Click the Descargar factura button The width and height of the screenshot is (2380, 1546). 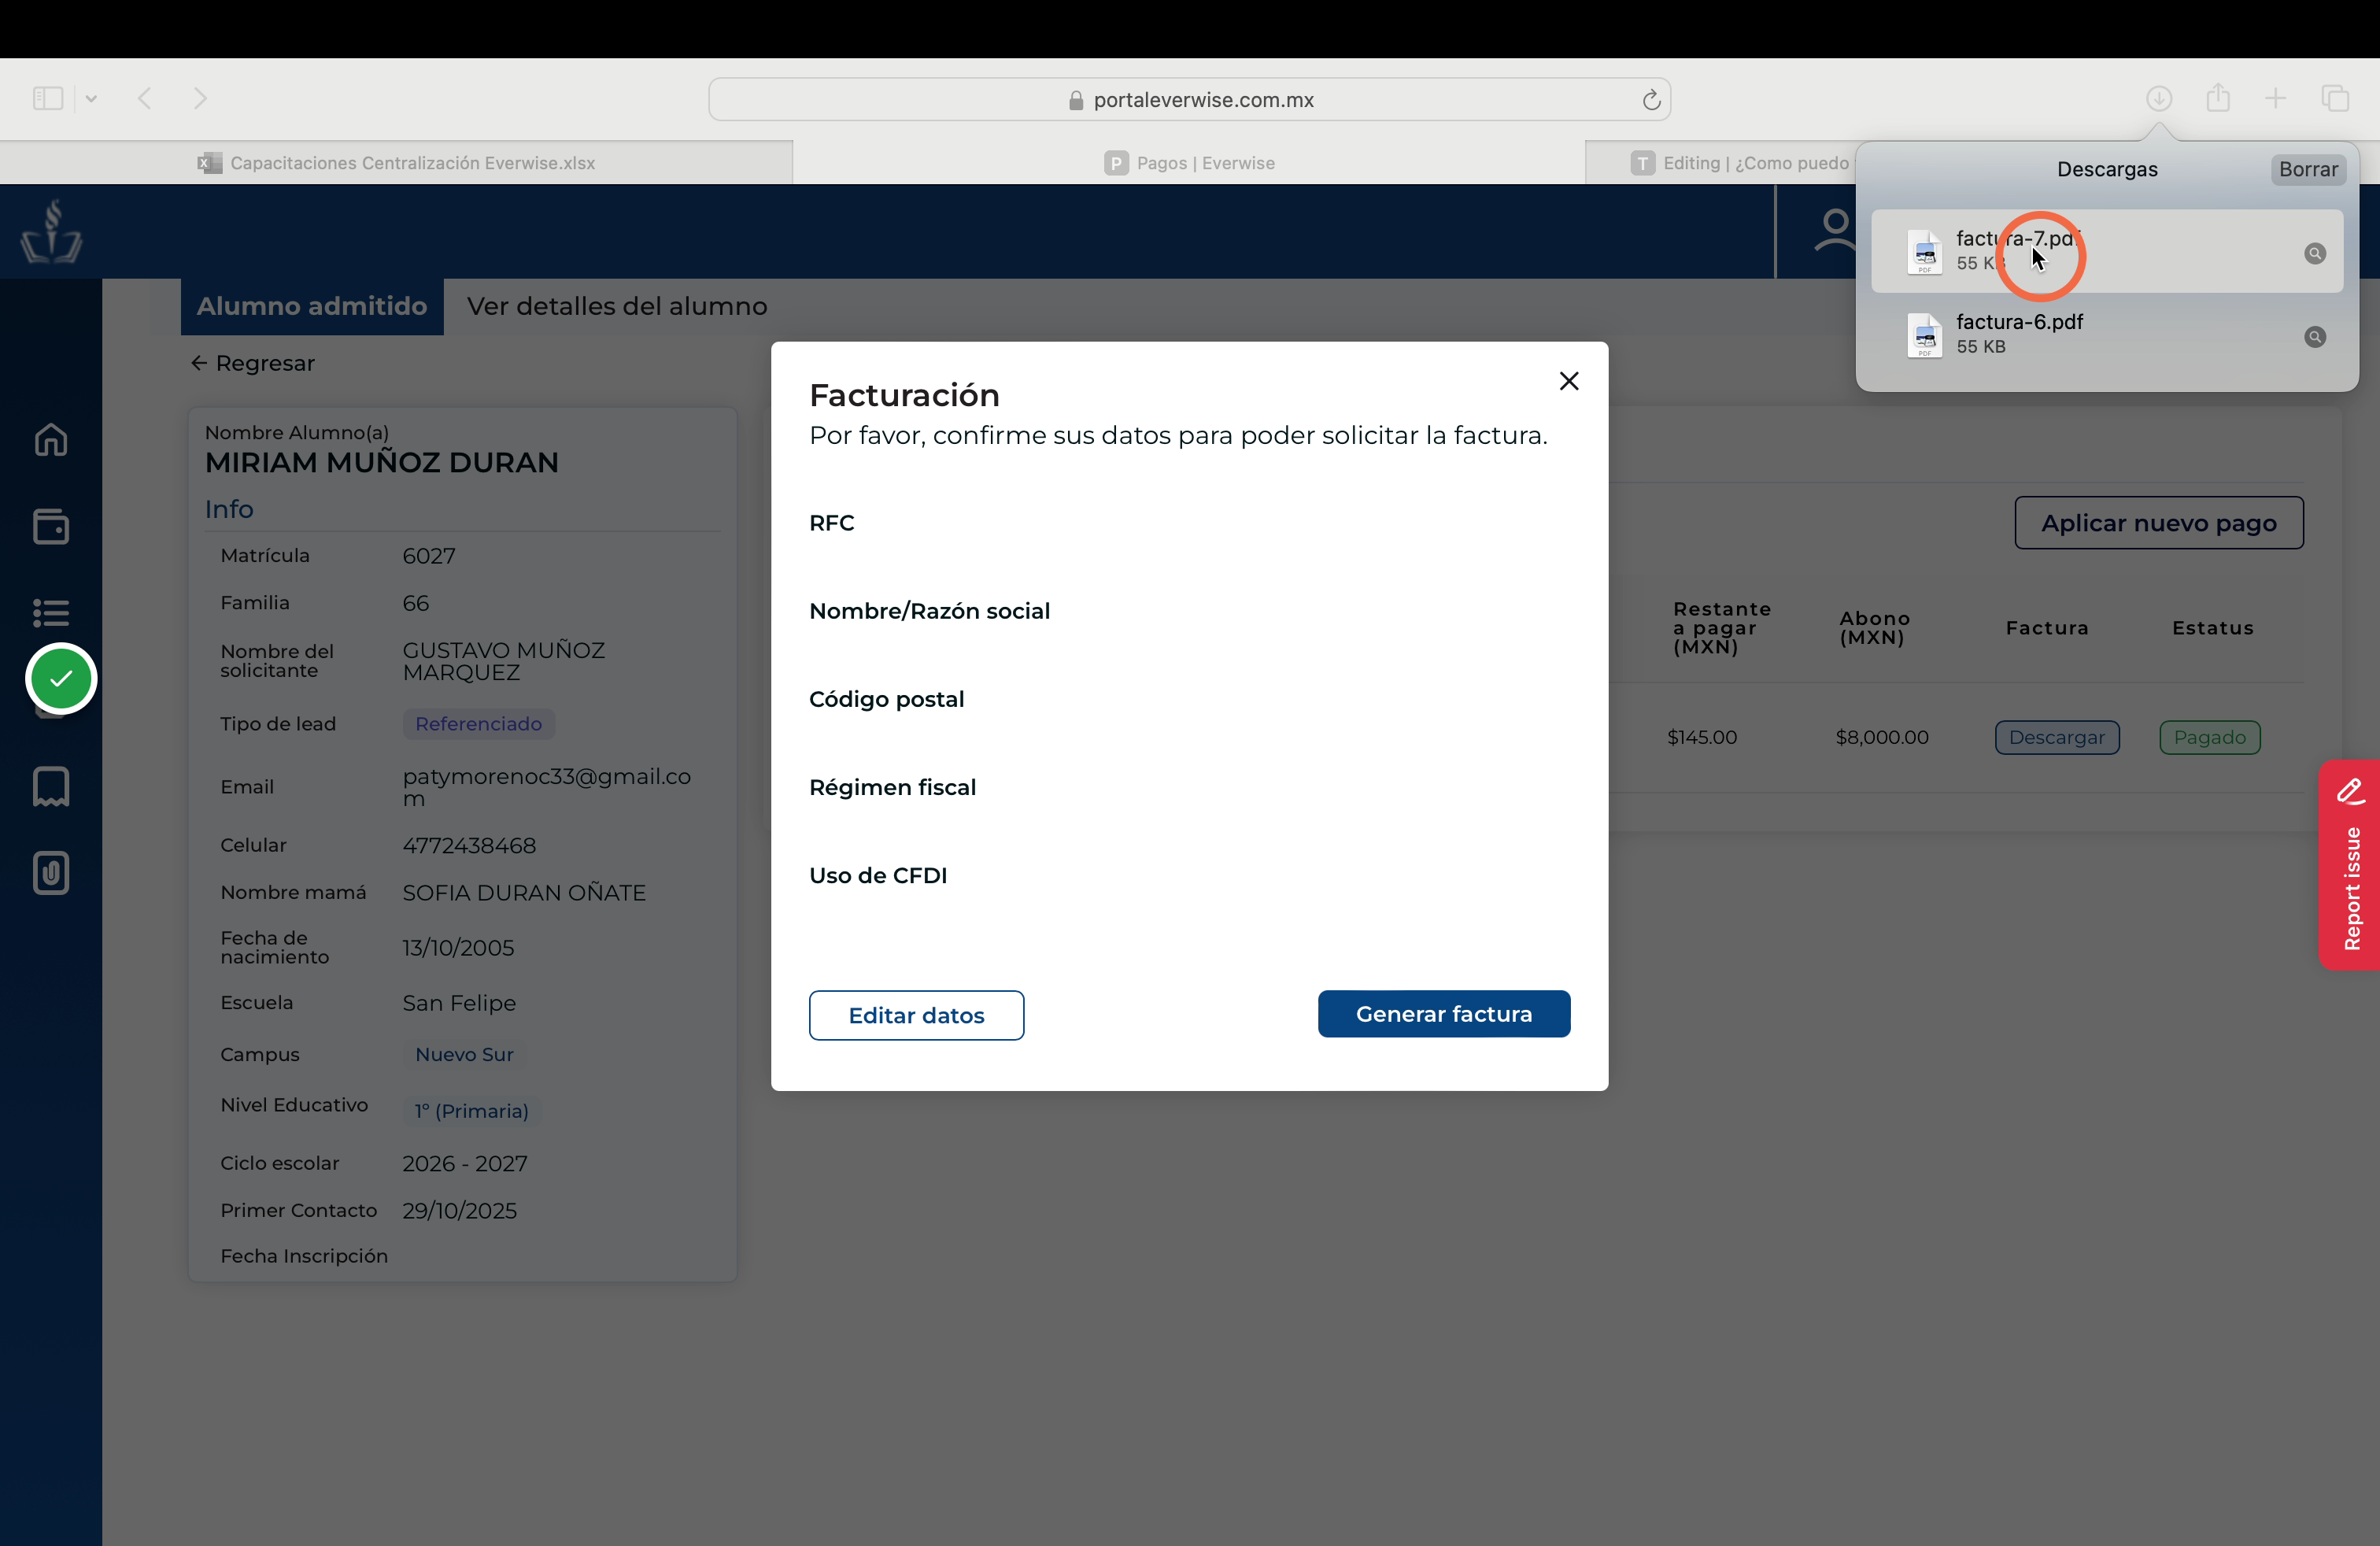click(2057, 738)
